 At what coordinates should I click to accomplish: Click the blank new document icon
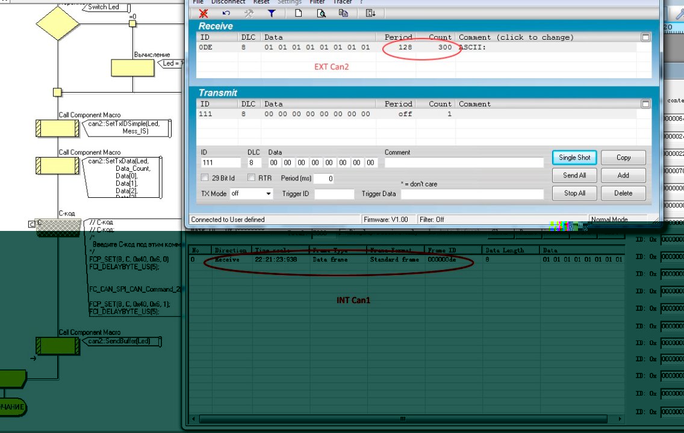point(299,13)
